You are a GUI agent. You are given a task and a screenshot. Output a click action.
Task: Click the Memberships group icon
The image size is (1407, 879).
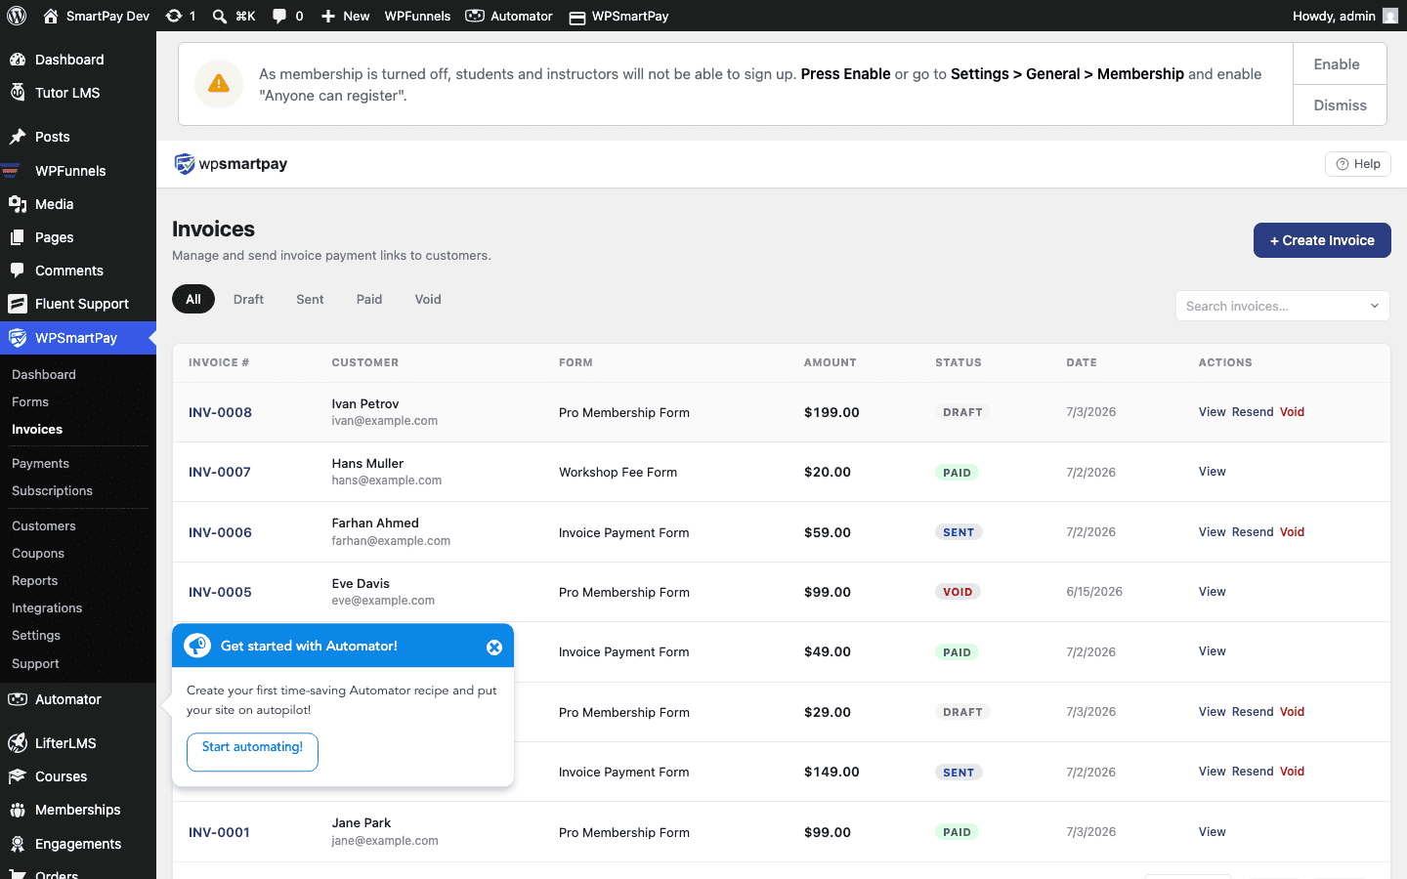coord(18,810)
